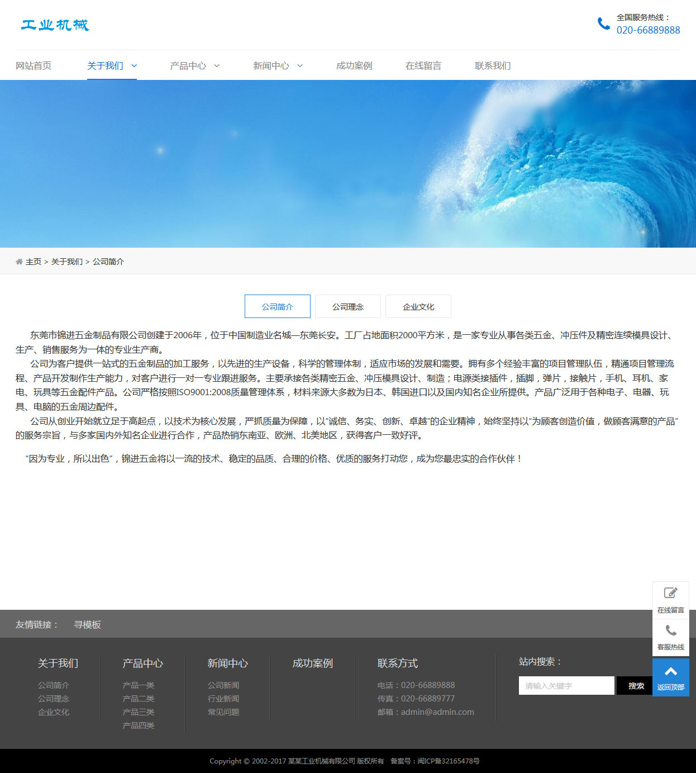Viewport: 696px width, 773px height.
Task: Click the 站内搜索 label
Action: [x=540, y=662]
